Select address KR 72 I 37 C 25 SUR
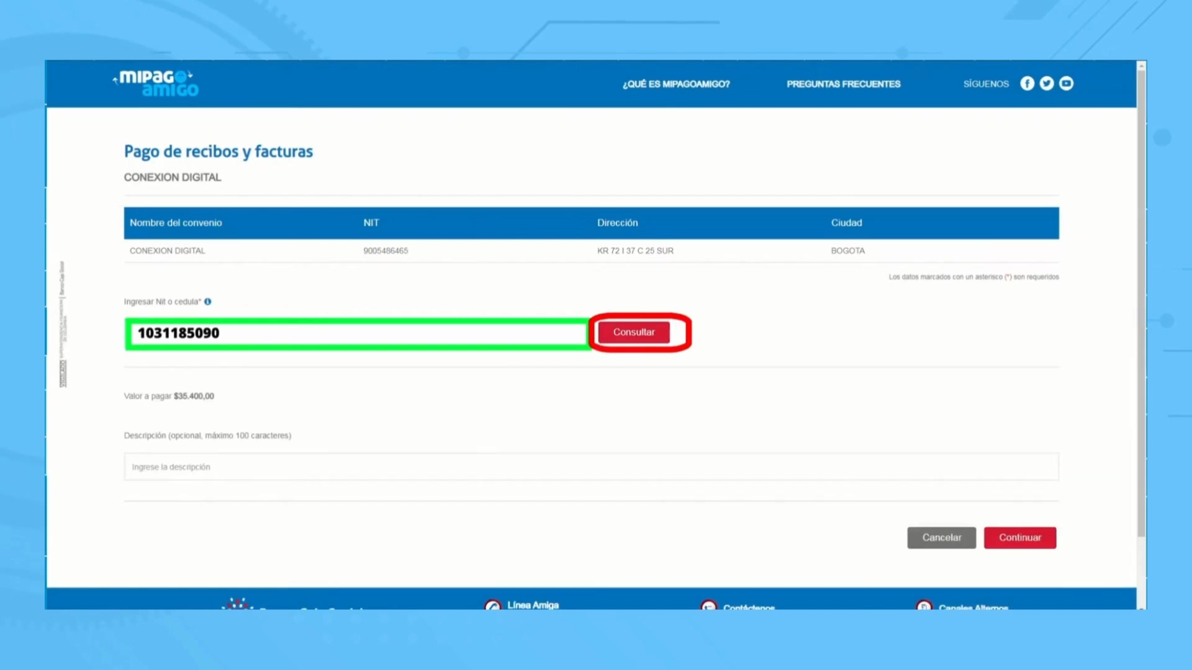Screen dimensions: 1192x670 (635, 251)
